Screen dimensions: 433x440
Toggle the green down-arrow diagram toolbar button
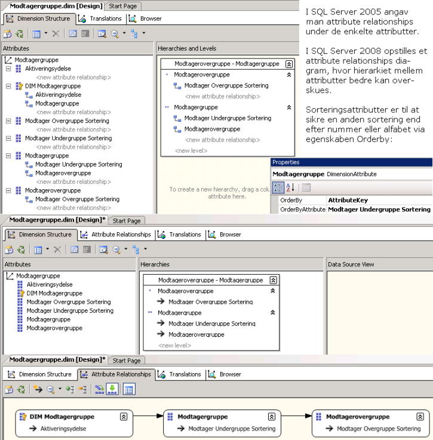[x=112, y=389]
